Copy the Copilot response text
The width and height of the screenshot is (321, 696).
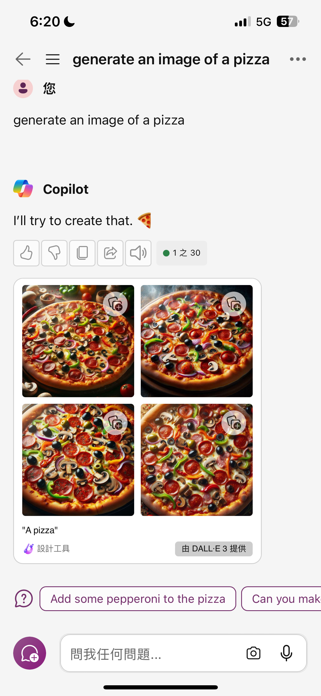pyautogui.click(x=82, y=253)
